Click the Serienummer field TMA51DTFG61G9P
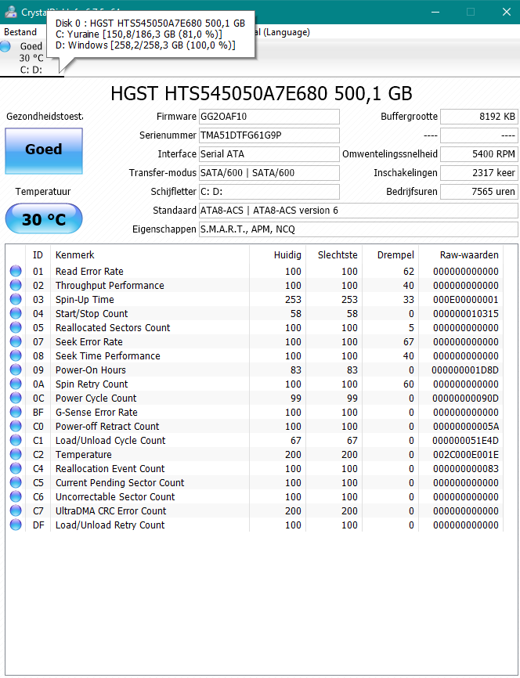520x678 pixels. pyautogui.click(x=269, y=135)
